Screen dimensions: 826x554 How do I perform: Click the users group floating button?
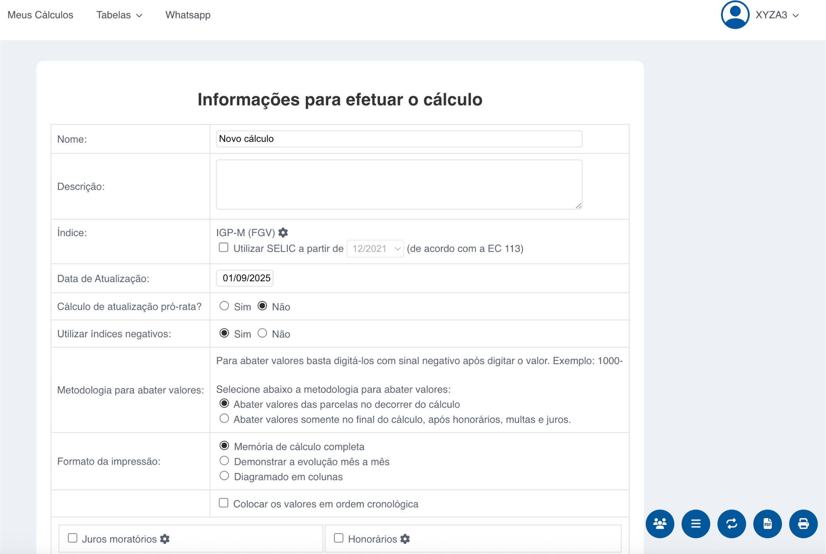pos(660,523)
